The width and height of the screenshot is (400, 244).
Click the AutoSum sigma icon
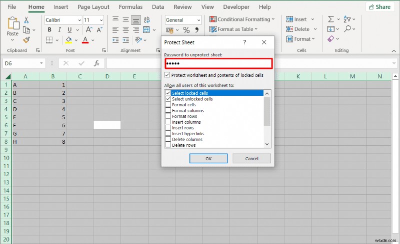point(330,19)
